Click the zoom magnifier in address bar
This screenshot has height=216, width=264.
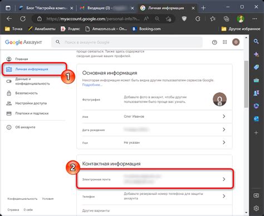pos(157,19)
